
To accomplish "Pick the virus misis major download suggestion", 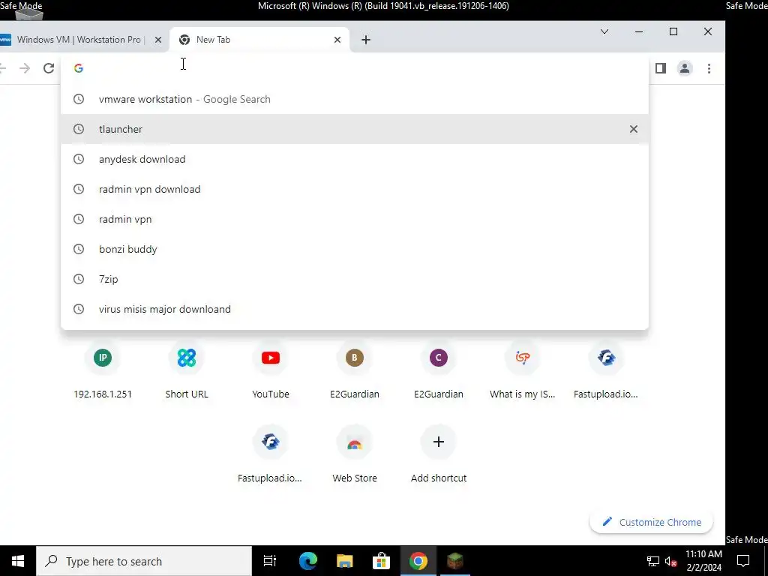I will tap(355, 309).
